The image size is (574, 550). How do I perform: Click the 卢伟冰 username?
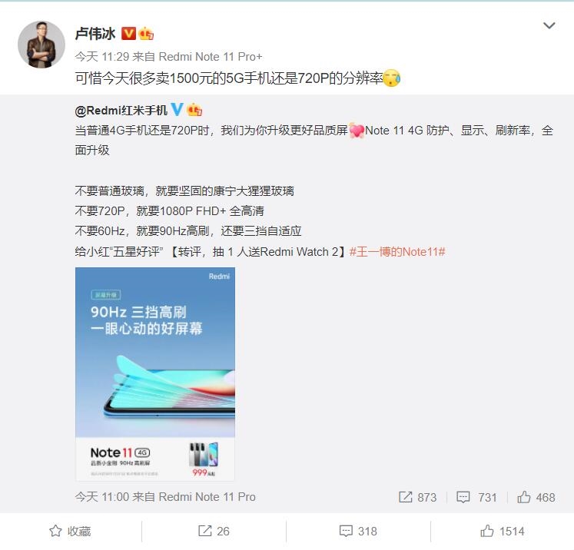tap(95, 34)
